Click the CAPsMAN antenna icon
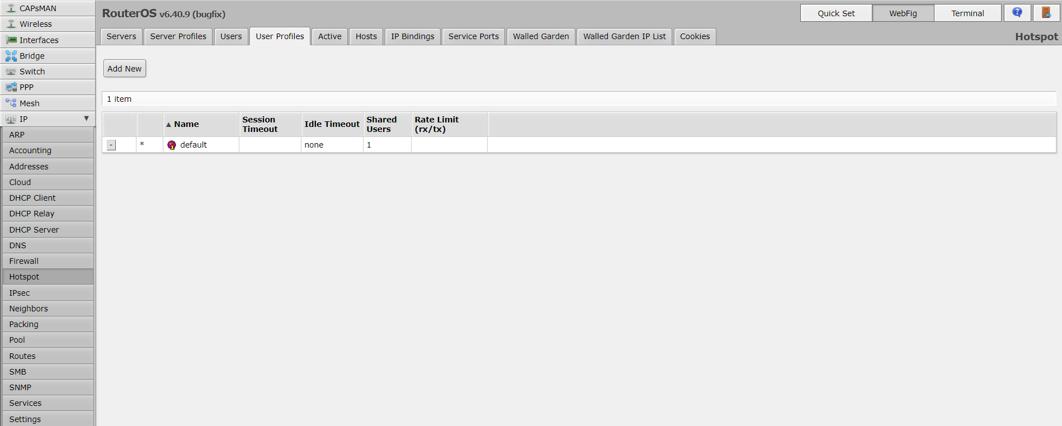The width and height of the screenshot is (1062, 426). point(11,8)
